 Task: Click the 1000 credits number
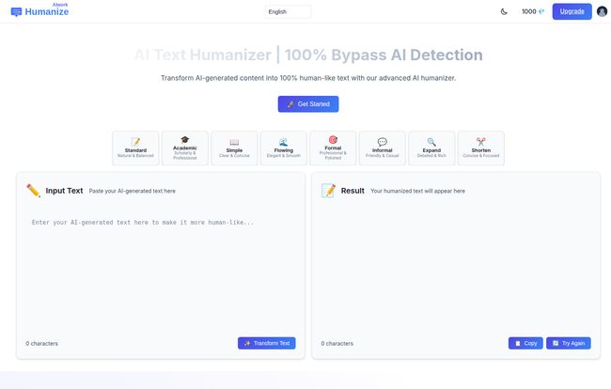click(529, 11)
